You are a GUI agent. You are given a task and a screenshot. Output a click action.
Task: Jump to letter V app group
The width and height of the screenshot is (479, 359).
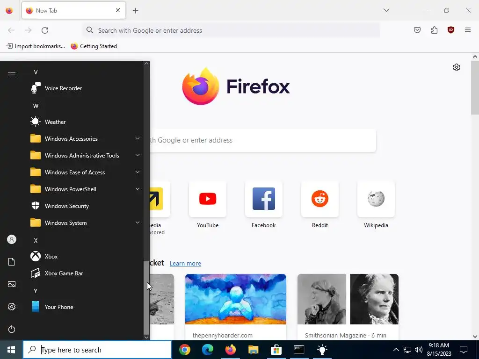[36, 72]
